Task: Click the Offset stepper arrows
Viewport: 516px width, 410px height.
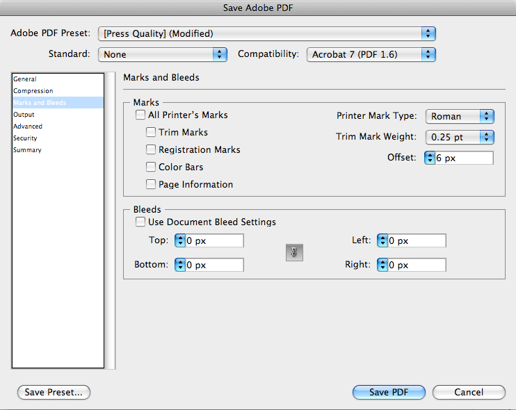Action: pos(430,158)
